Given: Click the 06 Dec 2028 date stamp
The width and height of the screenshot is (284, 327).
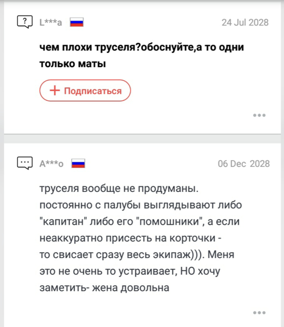Looking at the screenshot, I should (243, 164).
